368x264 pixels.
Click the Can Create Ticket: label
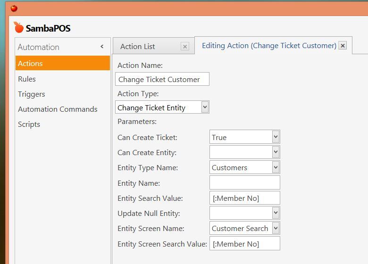(x=147, y=137)
